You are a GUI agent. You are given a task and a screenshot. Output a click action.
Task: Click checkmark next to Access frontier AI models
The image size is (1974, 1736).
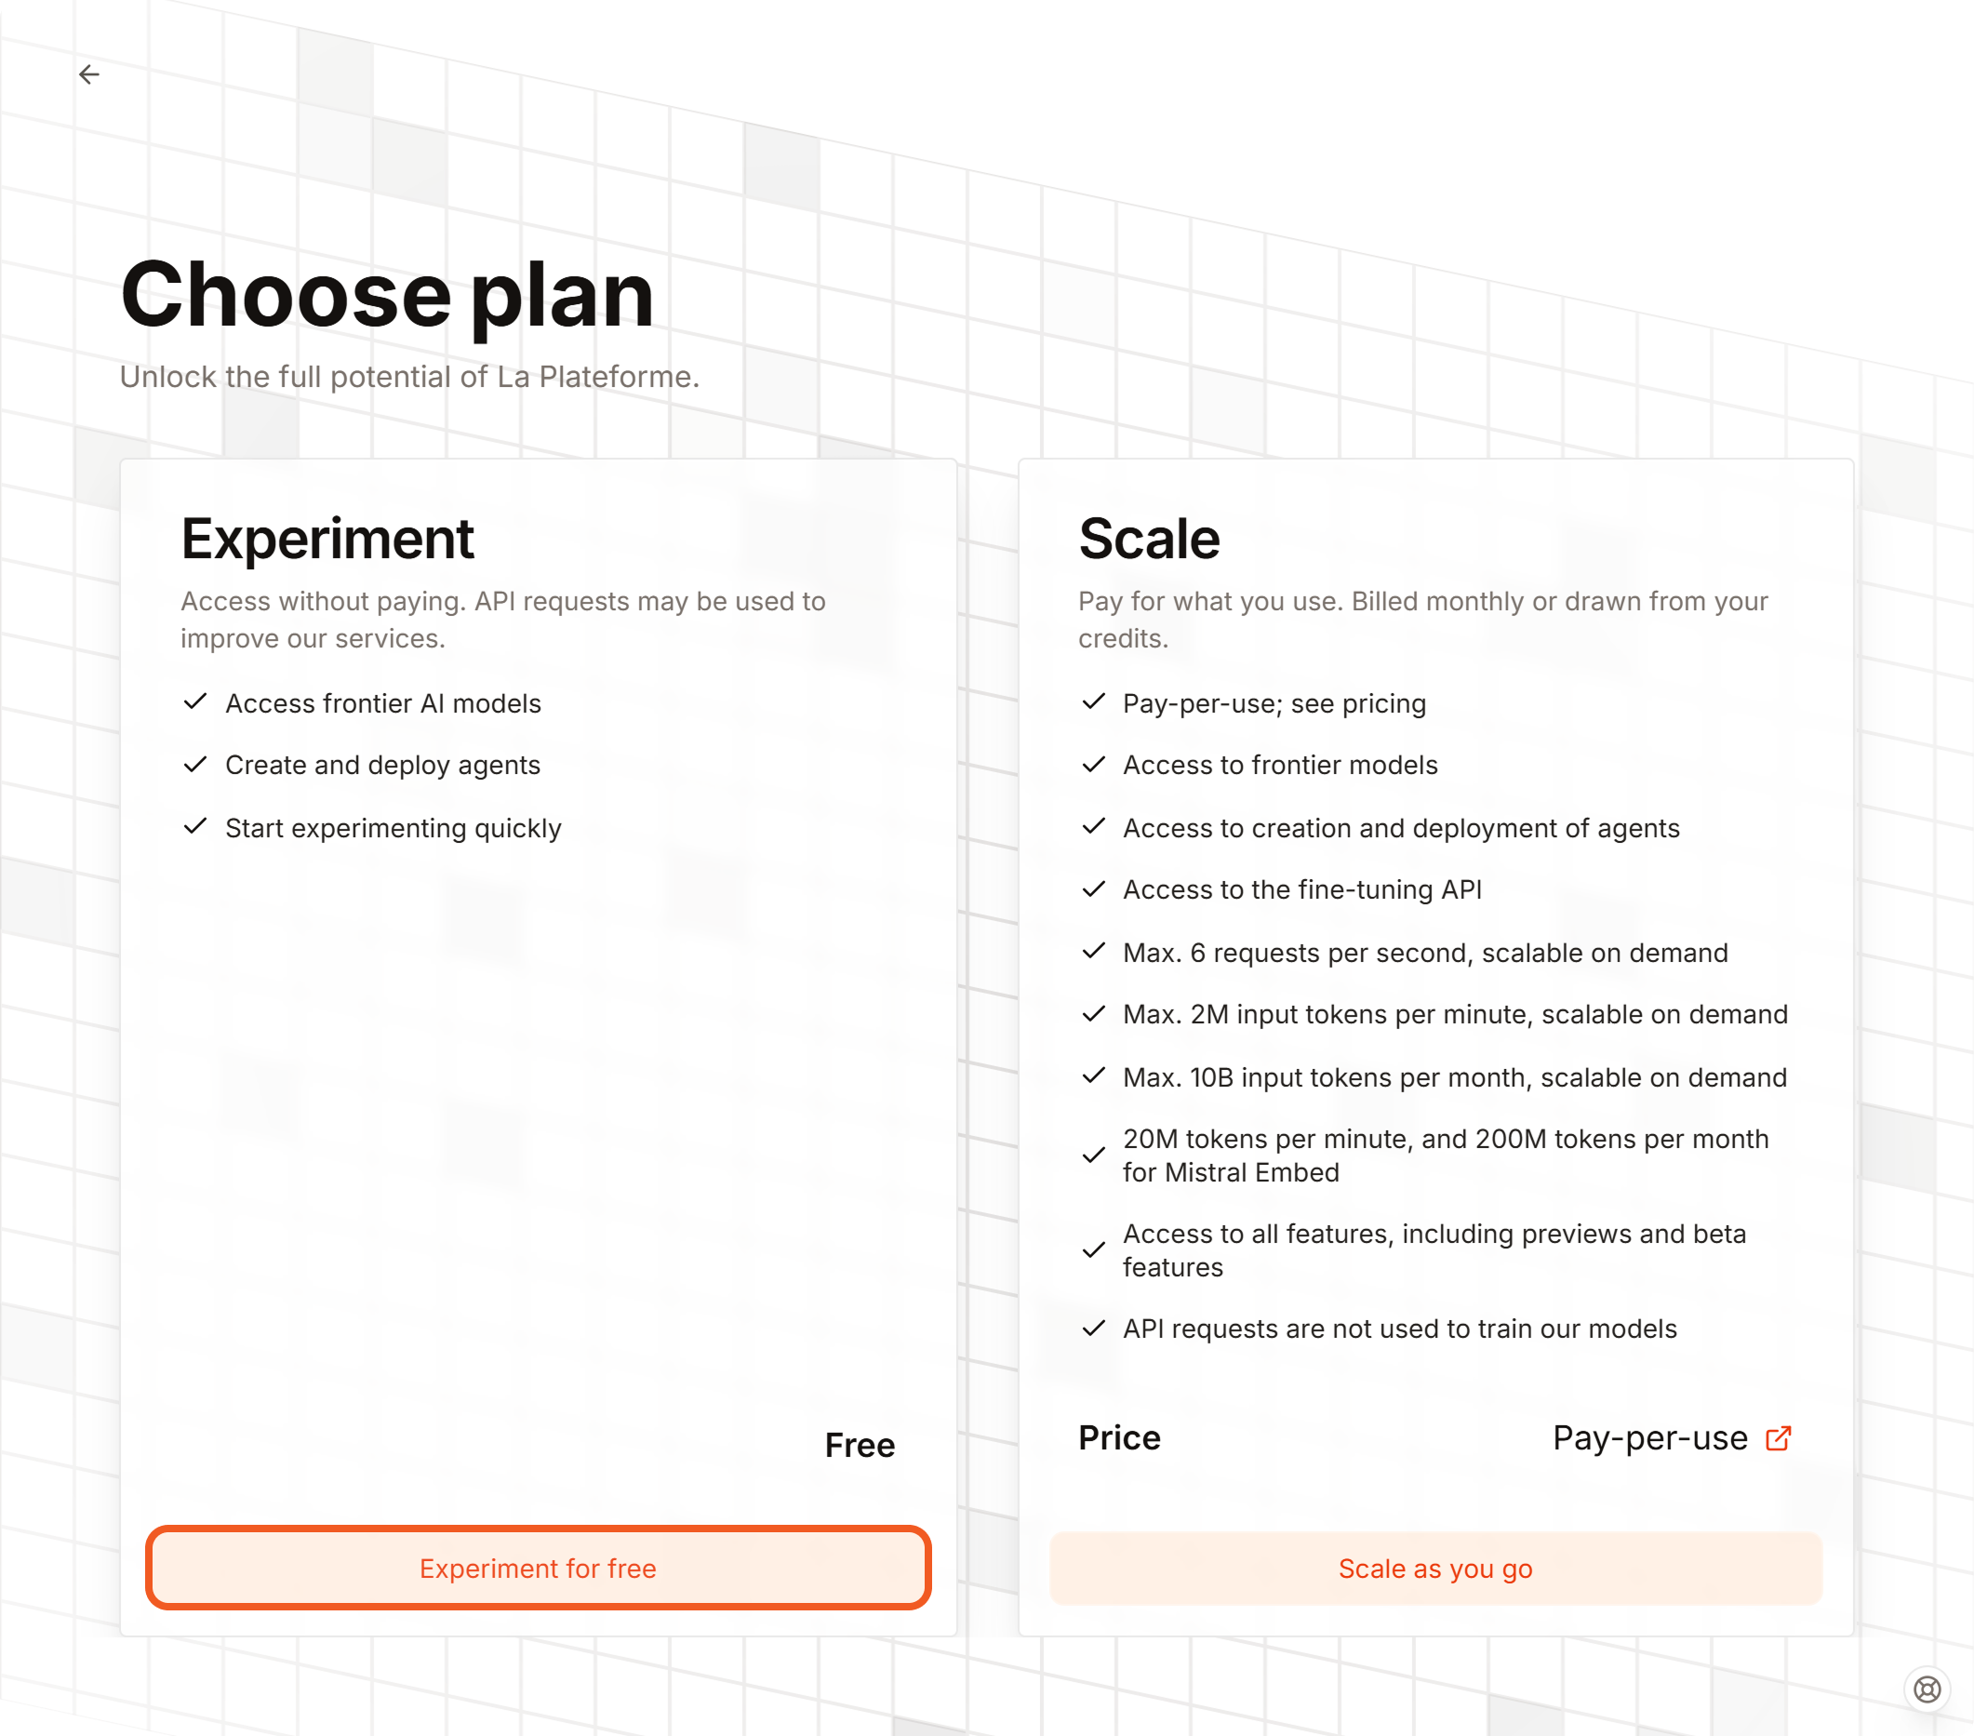(x=195, y=702)
